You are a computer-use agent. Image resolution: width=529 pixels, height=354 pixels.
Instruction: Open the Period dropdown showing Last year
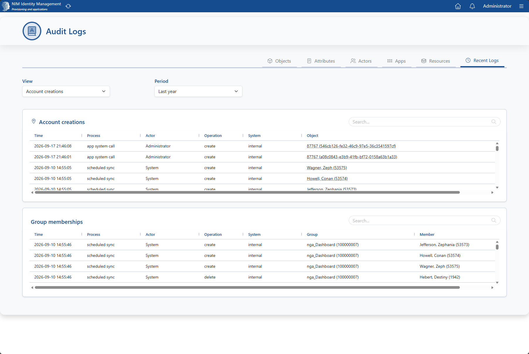198,91
